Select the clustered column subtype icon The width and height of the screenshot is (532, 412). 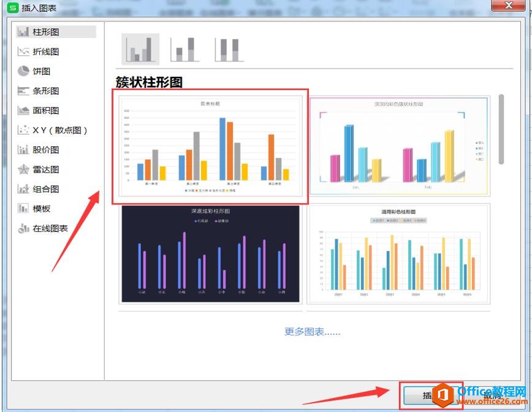coord(140,49)
